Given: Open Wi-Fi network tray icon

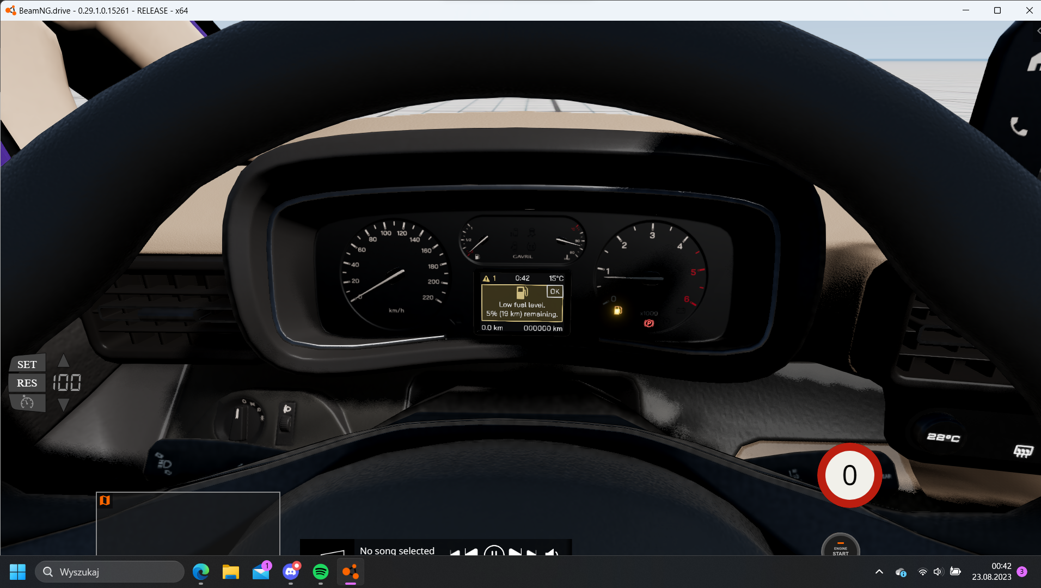Looking at the screenshot, I should (922, 572).
